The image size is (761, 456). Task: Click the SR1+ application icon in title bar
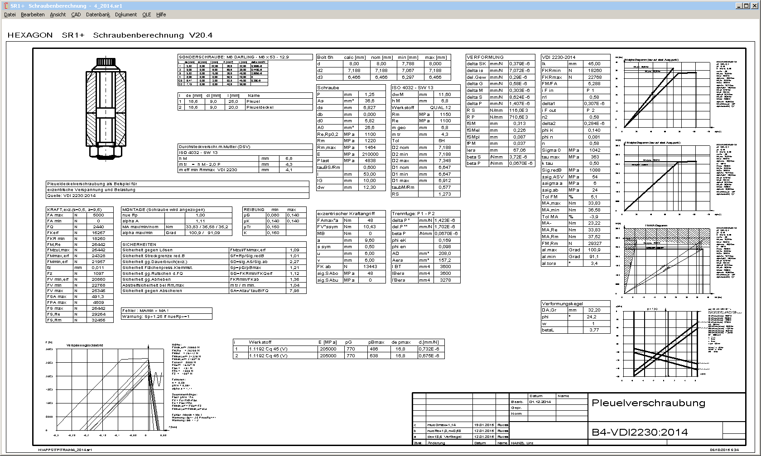click(x=6, y=6)
